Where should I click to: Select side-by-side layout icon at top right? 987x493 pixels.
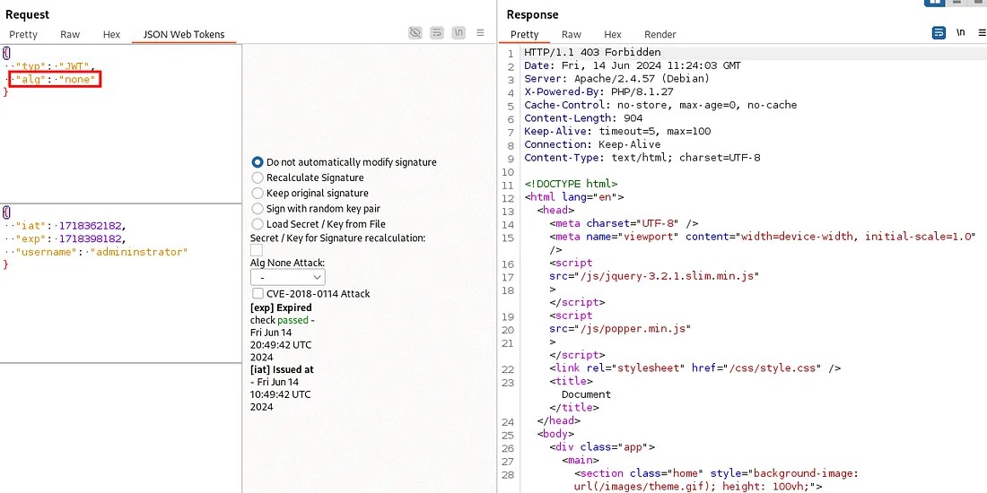click(x=933, y=3)
